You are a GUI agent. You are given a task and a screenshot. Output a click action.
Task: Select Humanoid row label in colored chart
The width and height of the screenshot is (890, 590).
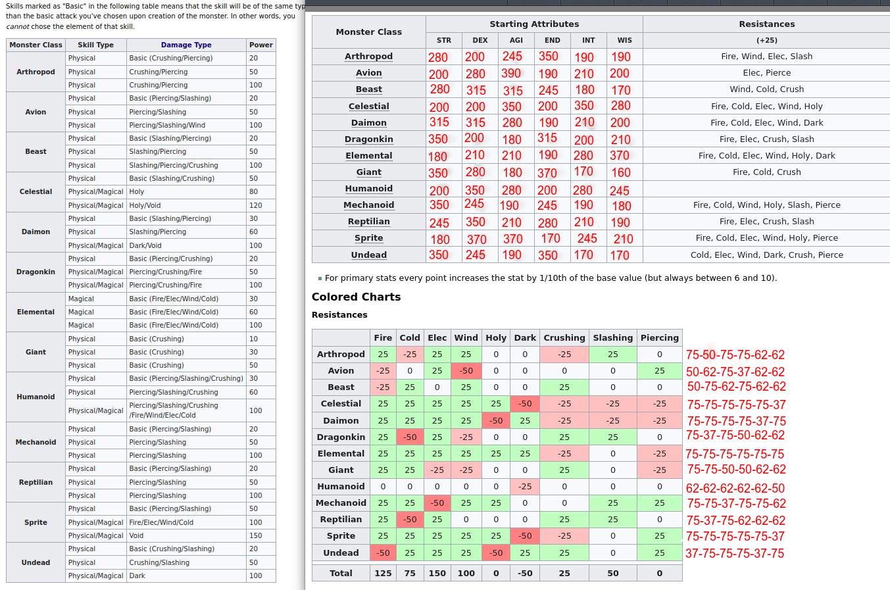tap(341, 486)
